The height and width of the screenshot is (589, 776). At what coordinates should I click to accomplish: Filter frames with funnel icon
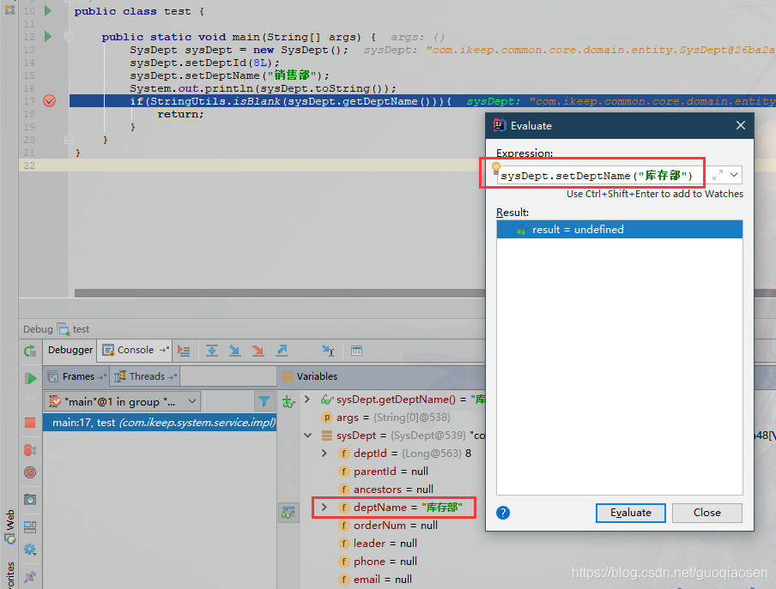click(x=264, y=401)
